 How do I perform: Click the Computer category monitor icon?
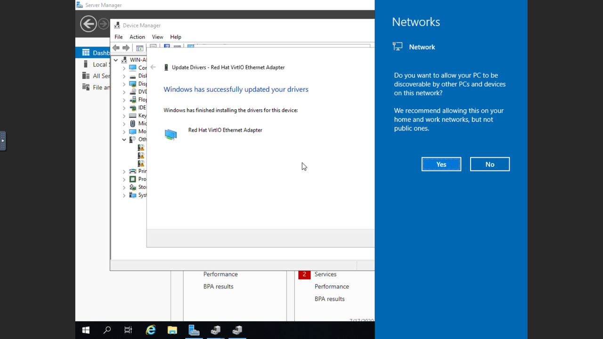click(x=133, y=68)
